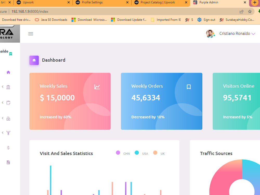260x195 pixels.
Task: Select the Purple Admin tab
Action: [219, 2]
